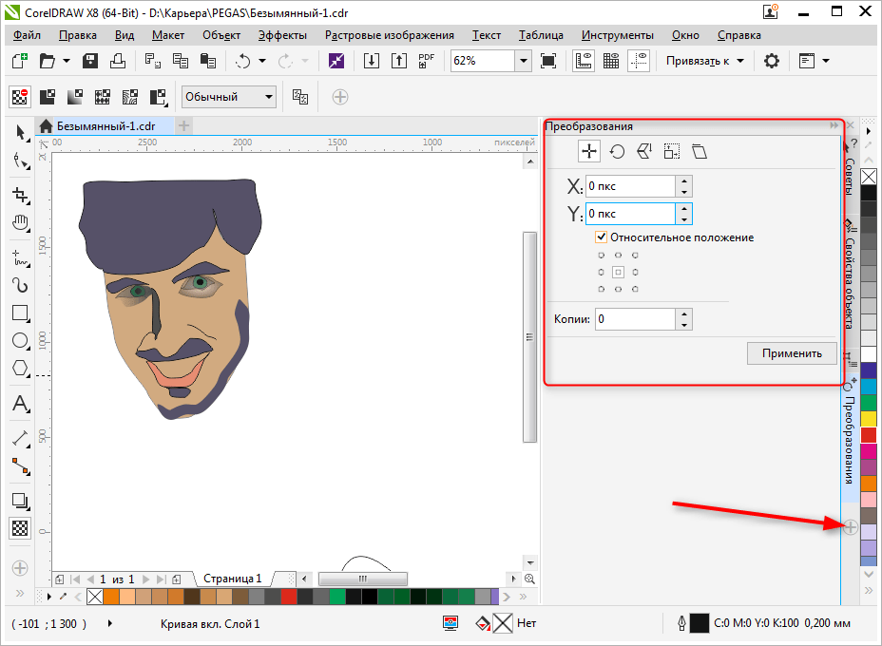Select center anchor point in position grid
The width and height of the screenshot is (882, 646).
click(x=618, y=272)
